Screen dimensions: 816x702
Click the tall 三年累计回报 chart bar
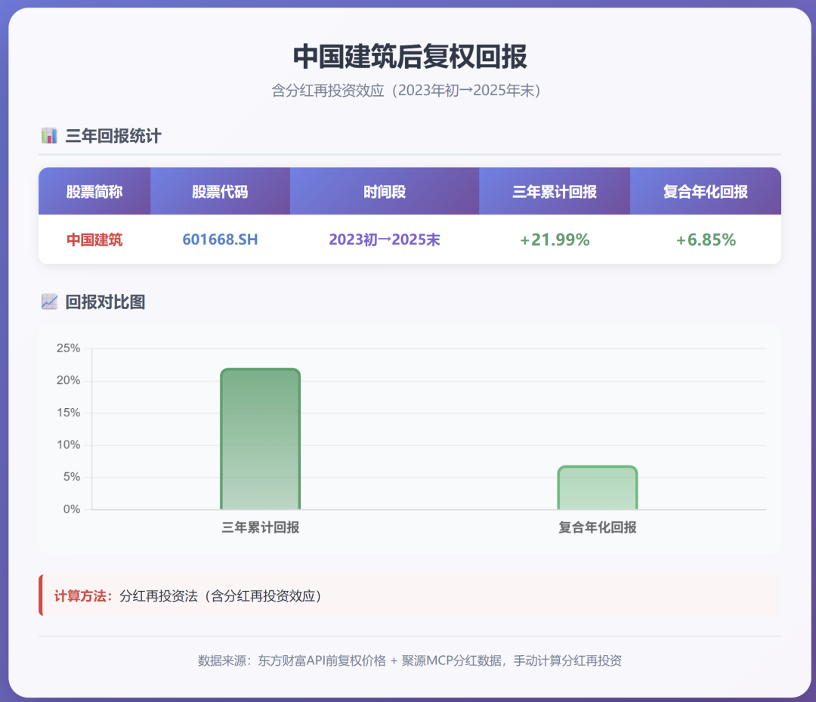pos(260,439)
